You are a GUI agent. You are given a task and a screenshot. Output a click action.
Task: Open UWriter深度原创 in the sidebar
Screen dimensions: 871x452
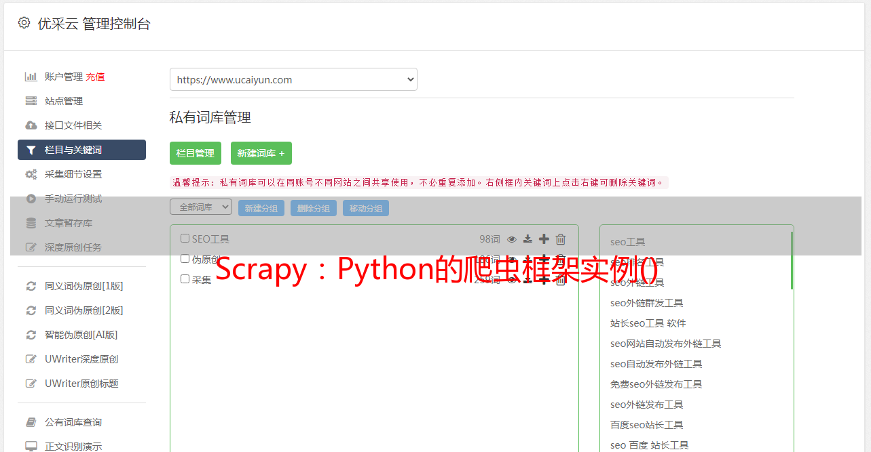point(81,359)
